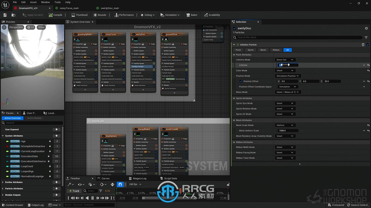371x208 pixels.
Task: Open the timeline eye view options
Action: click(81, 184)
